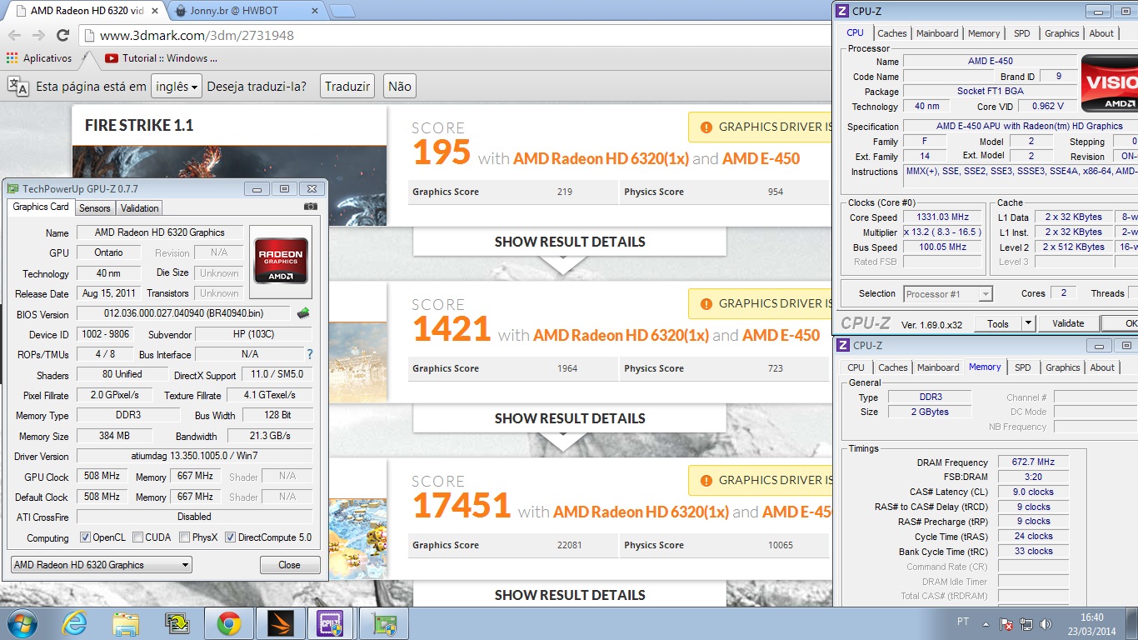Image resolution: width=1138 pixels, height=640 pixels.
Task: Reload the 3dmark page
Action: coord(62,35)
